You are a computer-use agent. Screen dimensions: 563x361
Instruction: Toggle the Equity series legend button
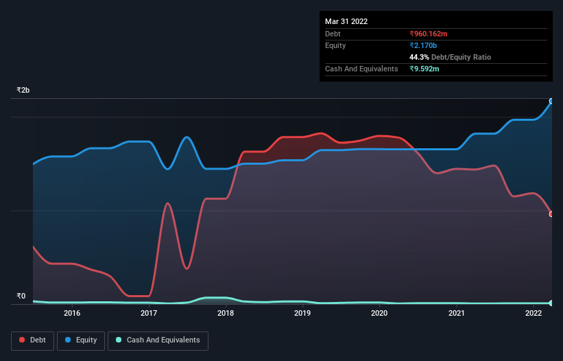(x=81, y=340)
